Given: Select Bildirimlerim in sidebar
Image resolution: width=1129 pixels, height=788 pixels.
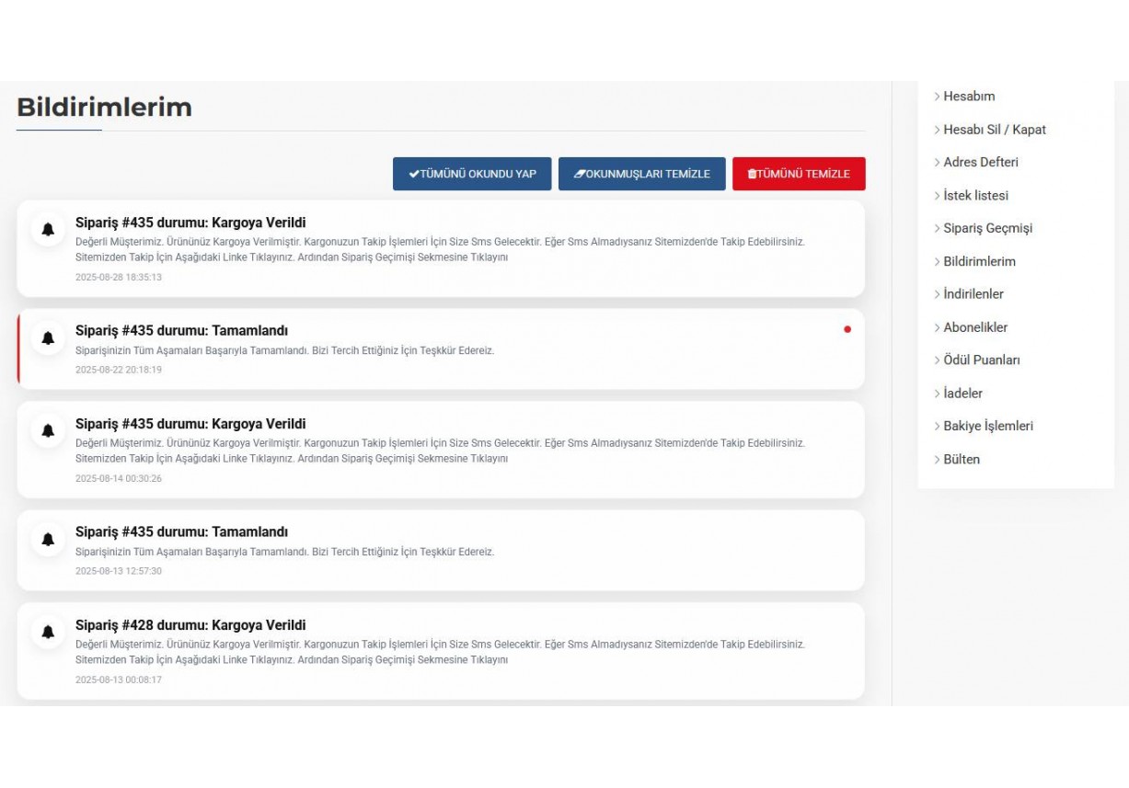Looking at the screenshot, I should tap(979, 262).
